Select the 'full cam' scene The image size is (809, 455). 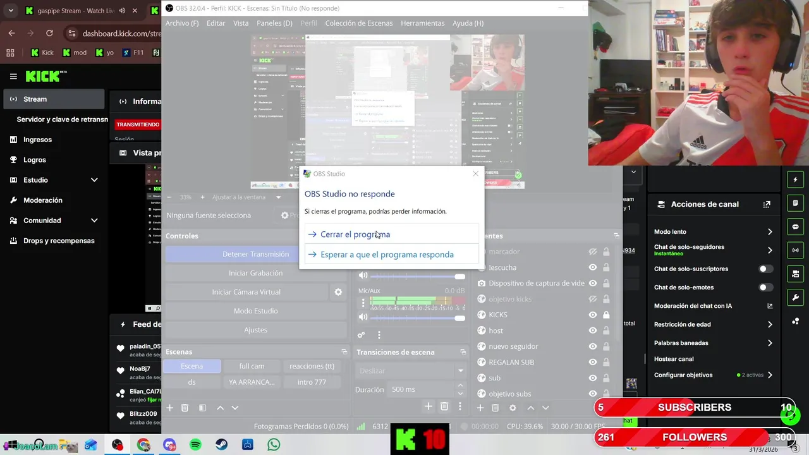252,366
